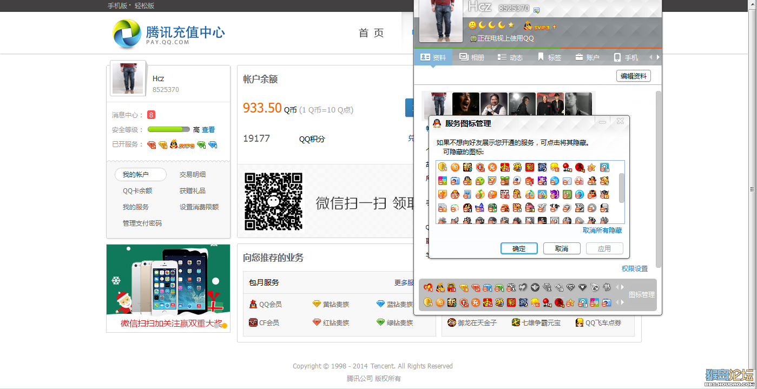Click the gray 书 icon in the bottom icon bar
This screenshot has width=757, height=389.
tap(607, 287)
